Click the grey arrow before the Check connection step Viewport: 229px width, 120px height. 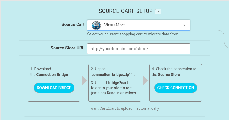click(x=145, y=81)
